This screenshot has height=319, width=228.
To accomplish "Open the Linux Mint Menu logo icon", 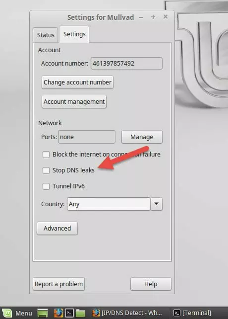I will (7, 313).
